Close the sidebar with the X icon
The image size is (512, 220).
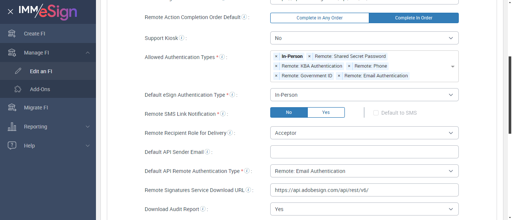(x=10, y=12)
